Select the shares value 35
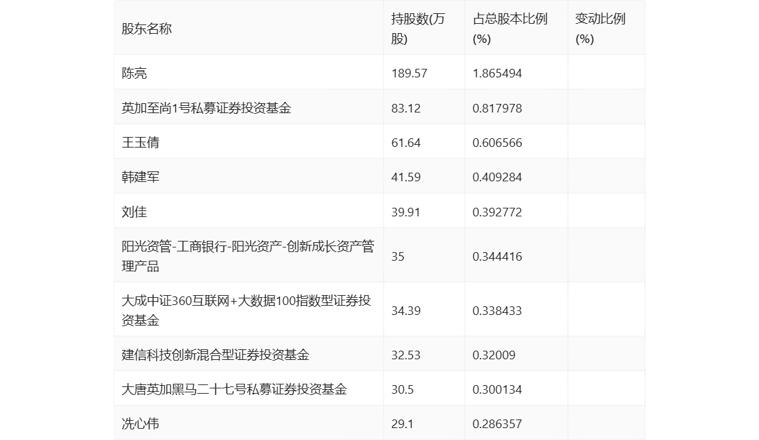The width and height of the screenshot is (759, 440). coord(398,256)
